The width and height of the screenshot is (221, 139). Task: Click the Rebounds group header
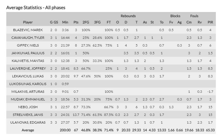click(x=128, y=16)
